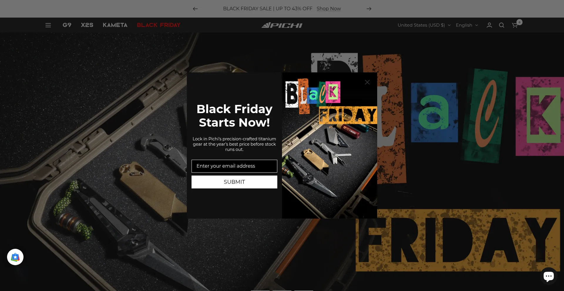Open the X2S menu item
Screen dimensions: 564x291
[87, 25]
